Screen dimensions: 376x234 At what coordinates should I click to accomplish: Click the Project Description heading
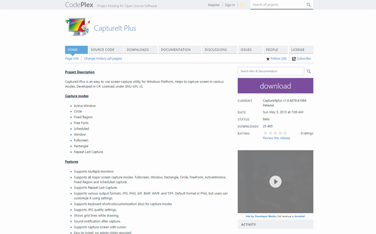click(80, 72)
